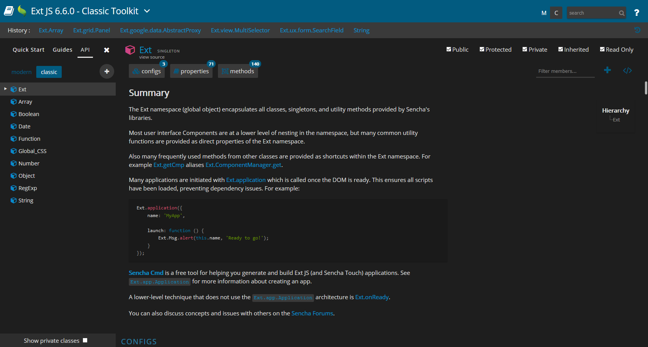Screen dimensions: 648x347
Task: Click the Sencha logo in the header
Action: pos(22,11)
